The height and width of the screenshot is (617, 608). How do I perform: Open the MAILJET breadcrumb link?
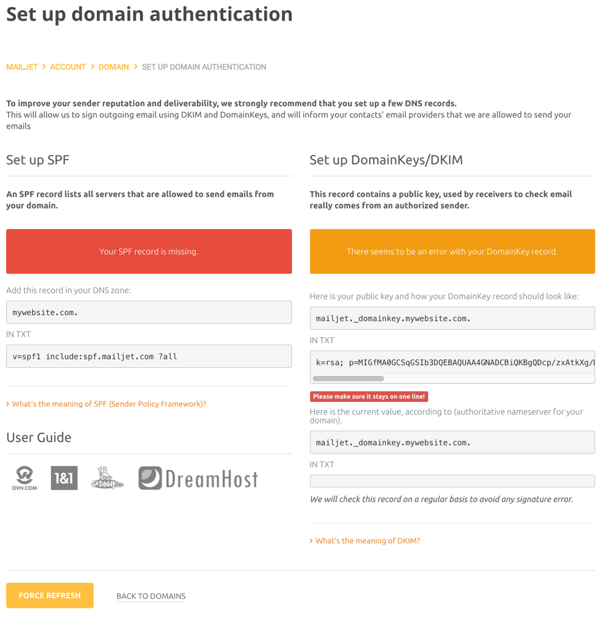(22, 67)
